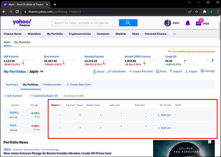
Task: Click the John profile avatar
Action: [168, 23]
